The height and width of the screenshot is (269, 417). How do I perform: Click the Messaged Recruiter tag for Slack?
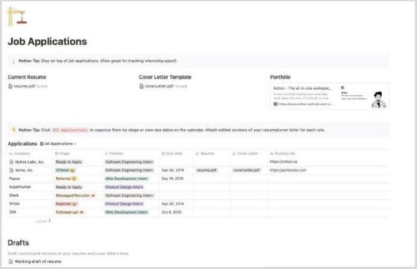pyautogui.click(x=76, y=196)
